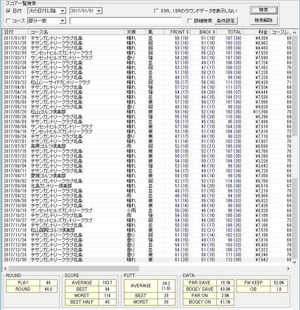The width and height of the screenshot is (300, 310).
Task: Open the 条件設定 condition settings
Action: (x=226, y=20)
